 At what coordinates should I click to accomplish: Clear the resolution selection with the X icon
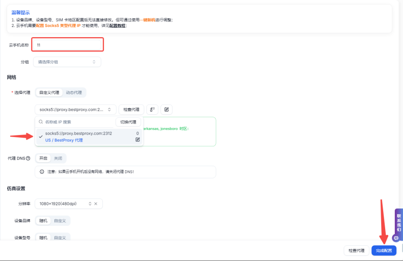(95, 204)
